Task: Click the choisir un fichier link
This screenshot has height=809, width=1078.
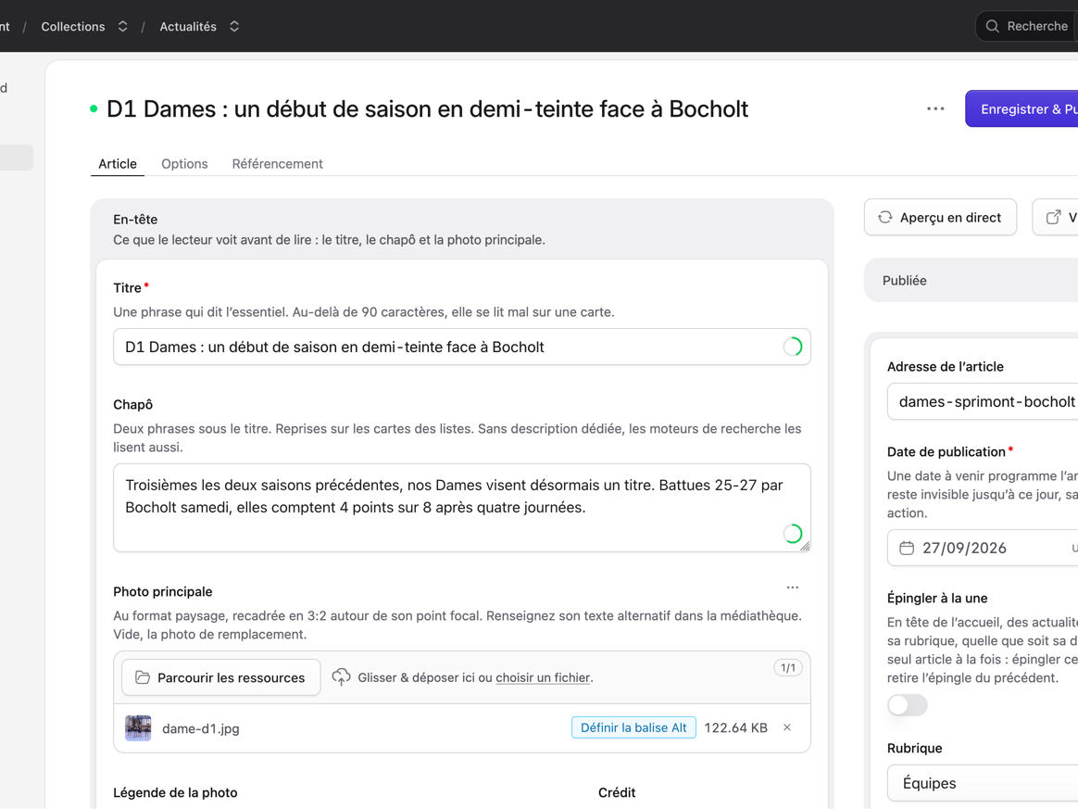Action: click(543, 677)
